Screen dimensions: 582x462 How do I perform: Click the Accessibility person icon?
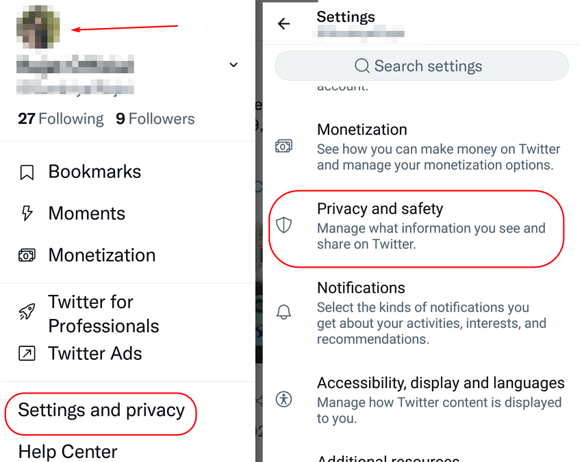coord(284,399)
